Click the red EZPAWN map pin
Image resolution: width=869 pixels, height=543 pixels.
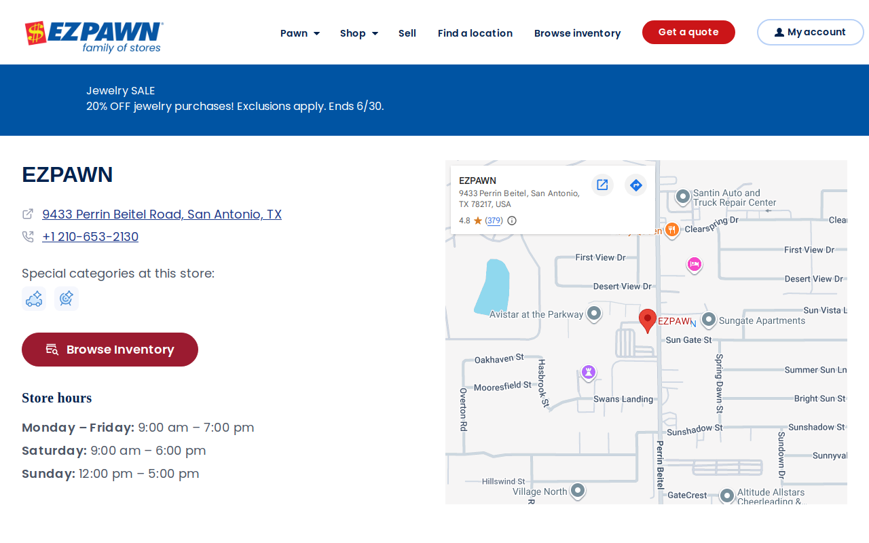[648, 321]
